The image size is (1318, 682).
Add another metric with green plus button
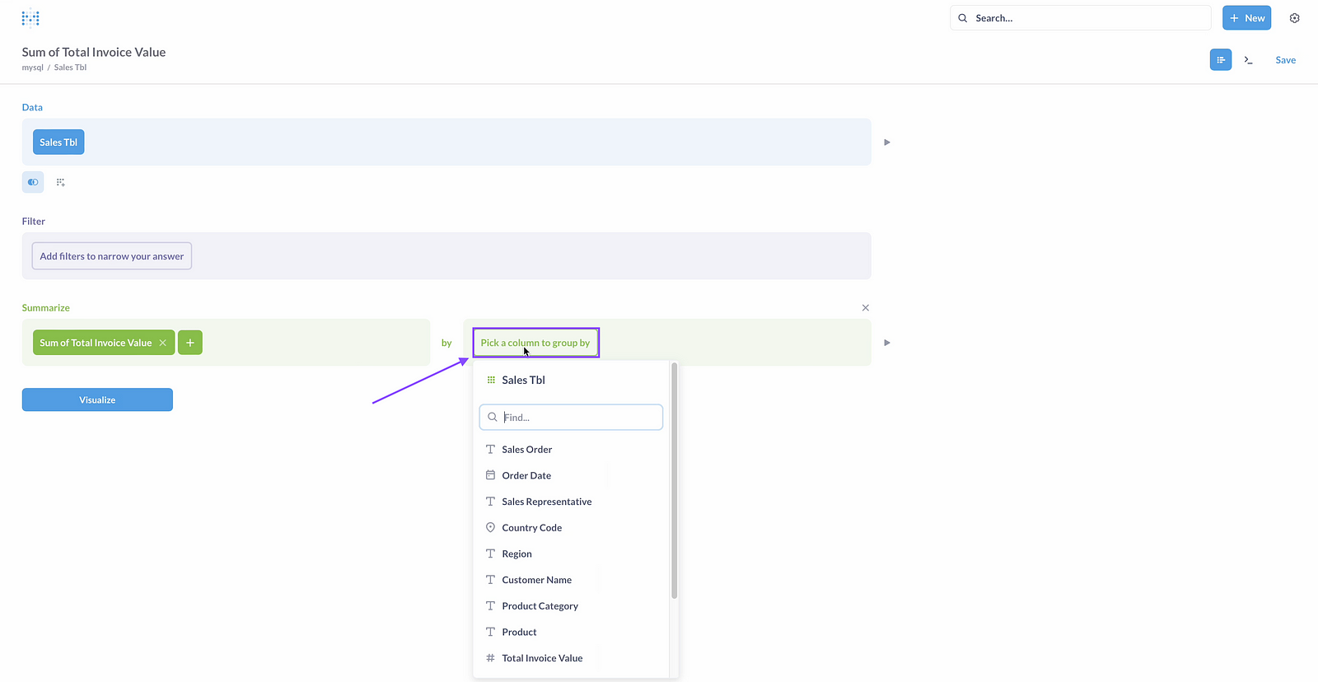tap(190, 343)
